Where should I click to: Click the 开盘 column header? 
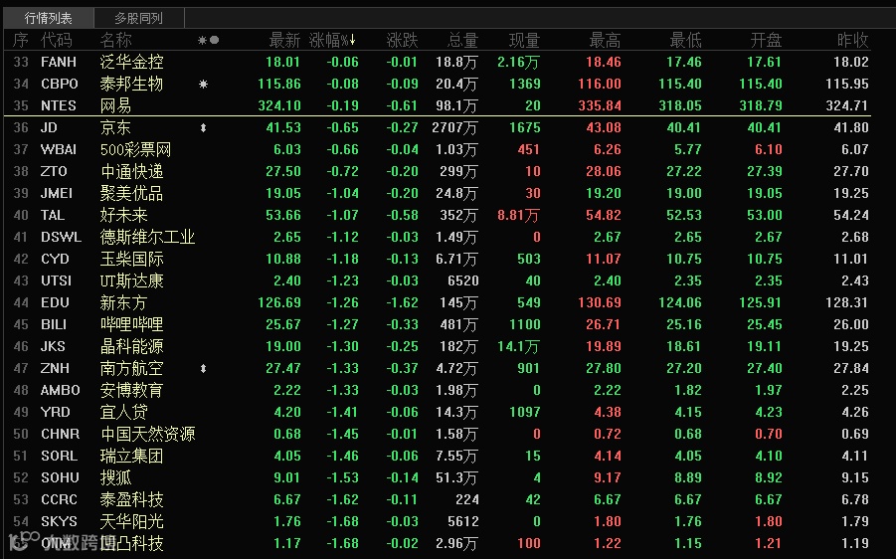click(x=766, y=40)
